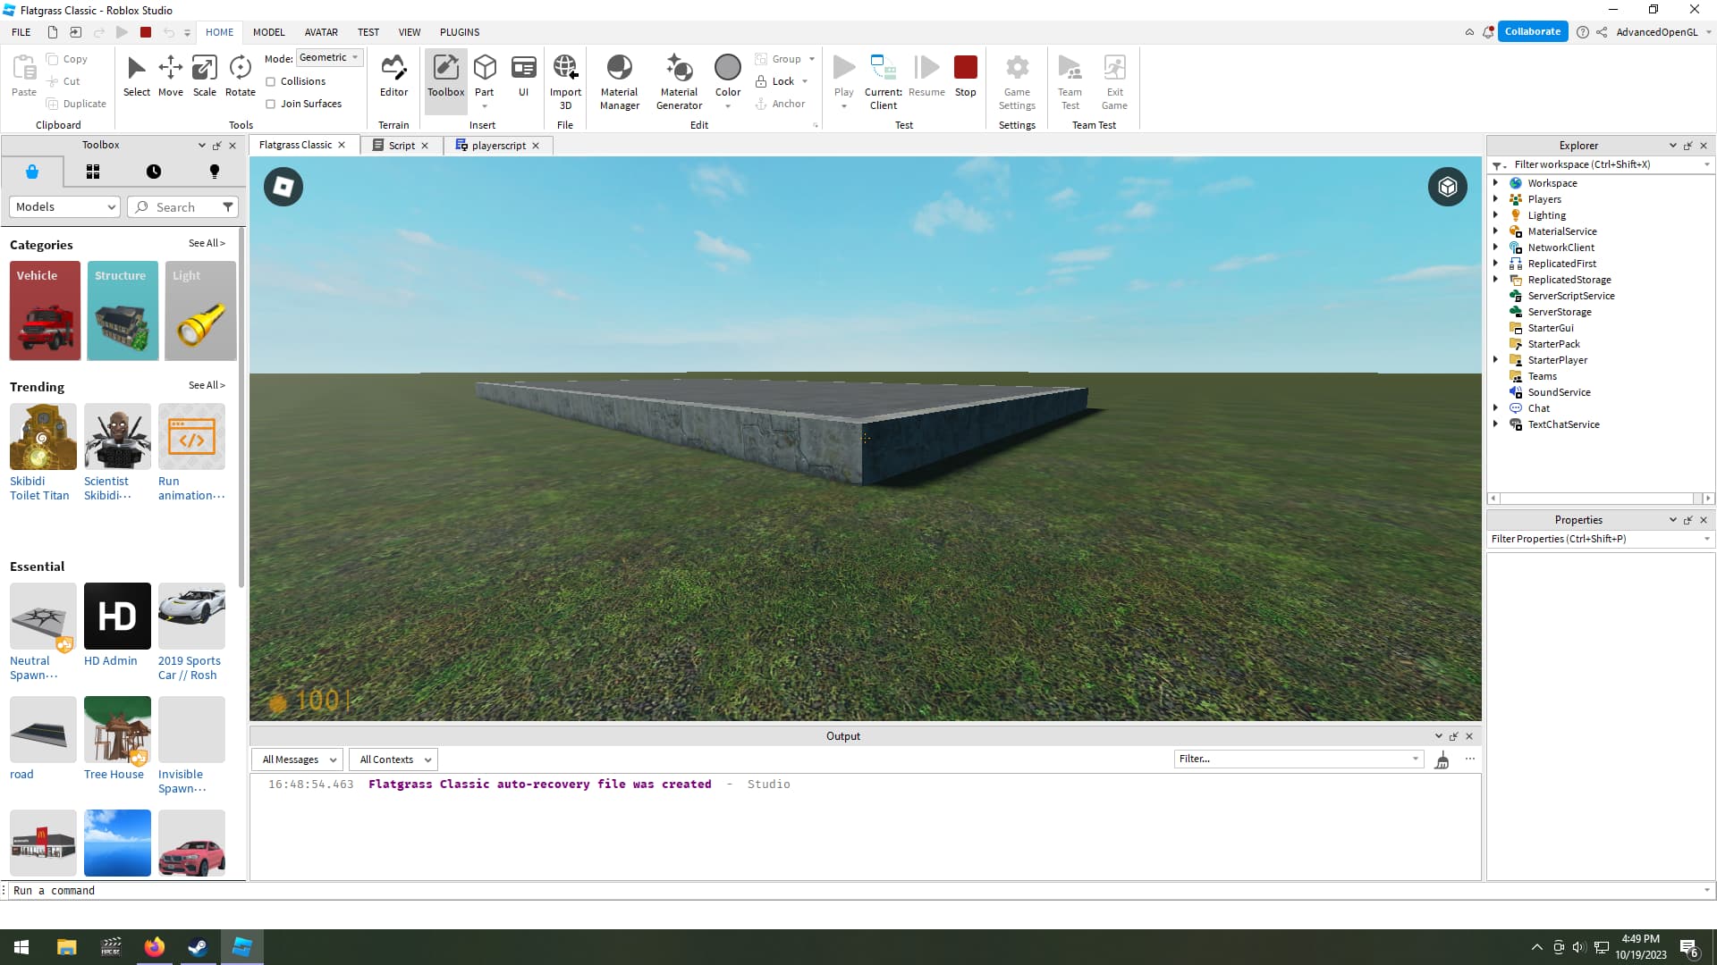
Task: Toggle Anchor for the selection
Action: 780,103
